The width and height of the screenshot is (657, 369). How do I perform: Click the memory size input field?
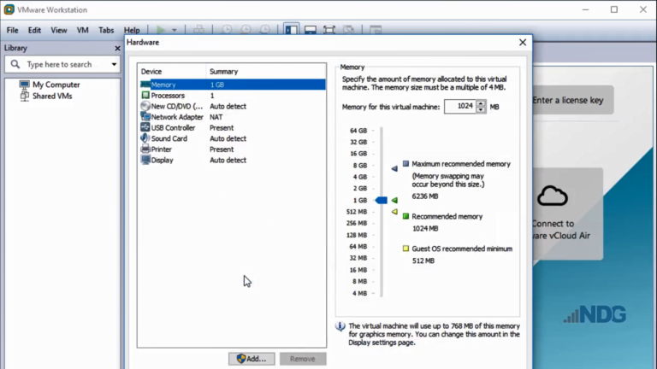[460, 106]
